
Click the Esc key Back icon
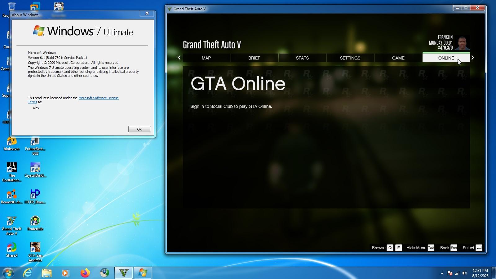454,248
